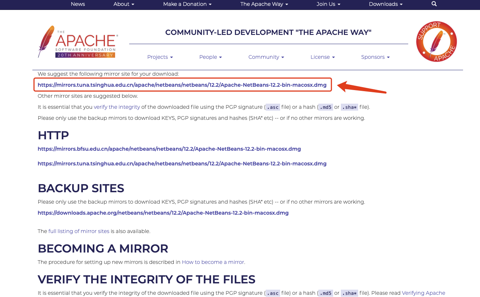Screen dimensions: 480x297
Task: Click the Verifying Apache link
Action: pos(423,293)
